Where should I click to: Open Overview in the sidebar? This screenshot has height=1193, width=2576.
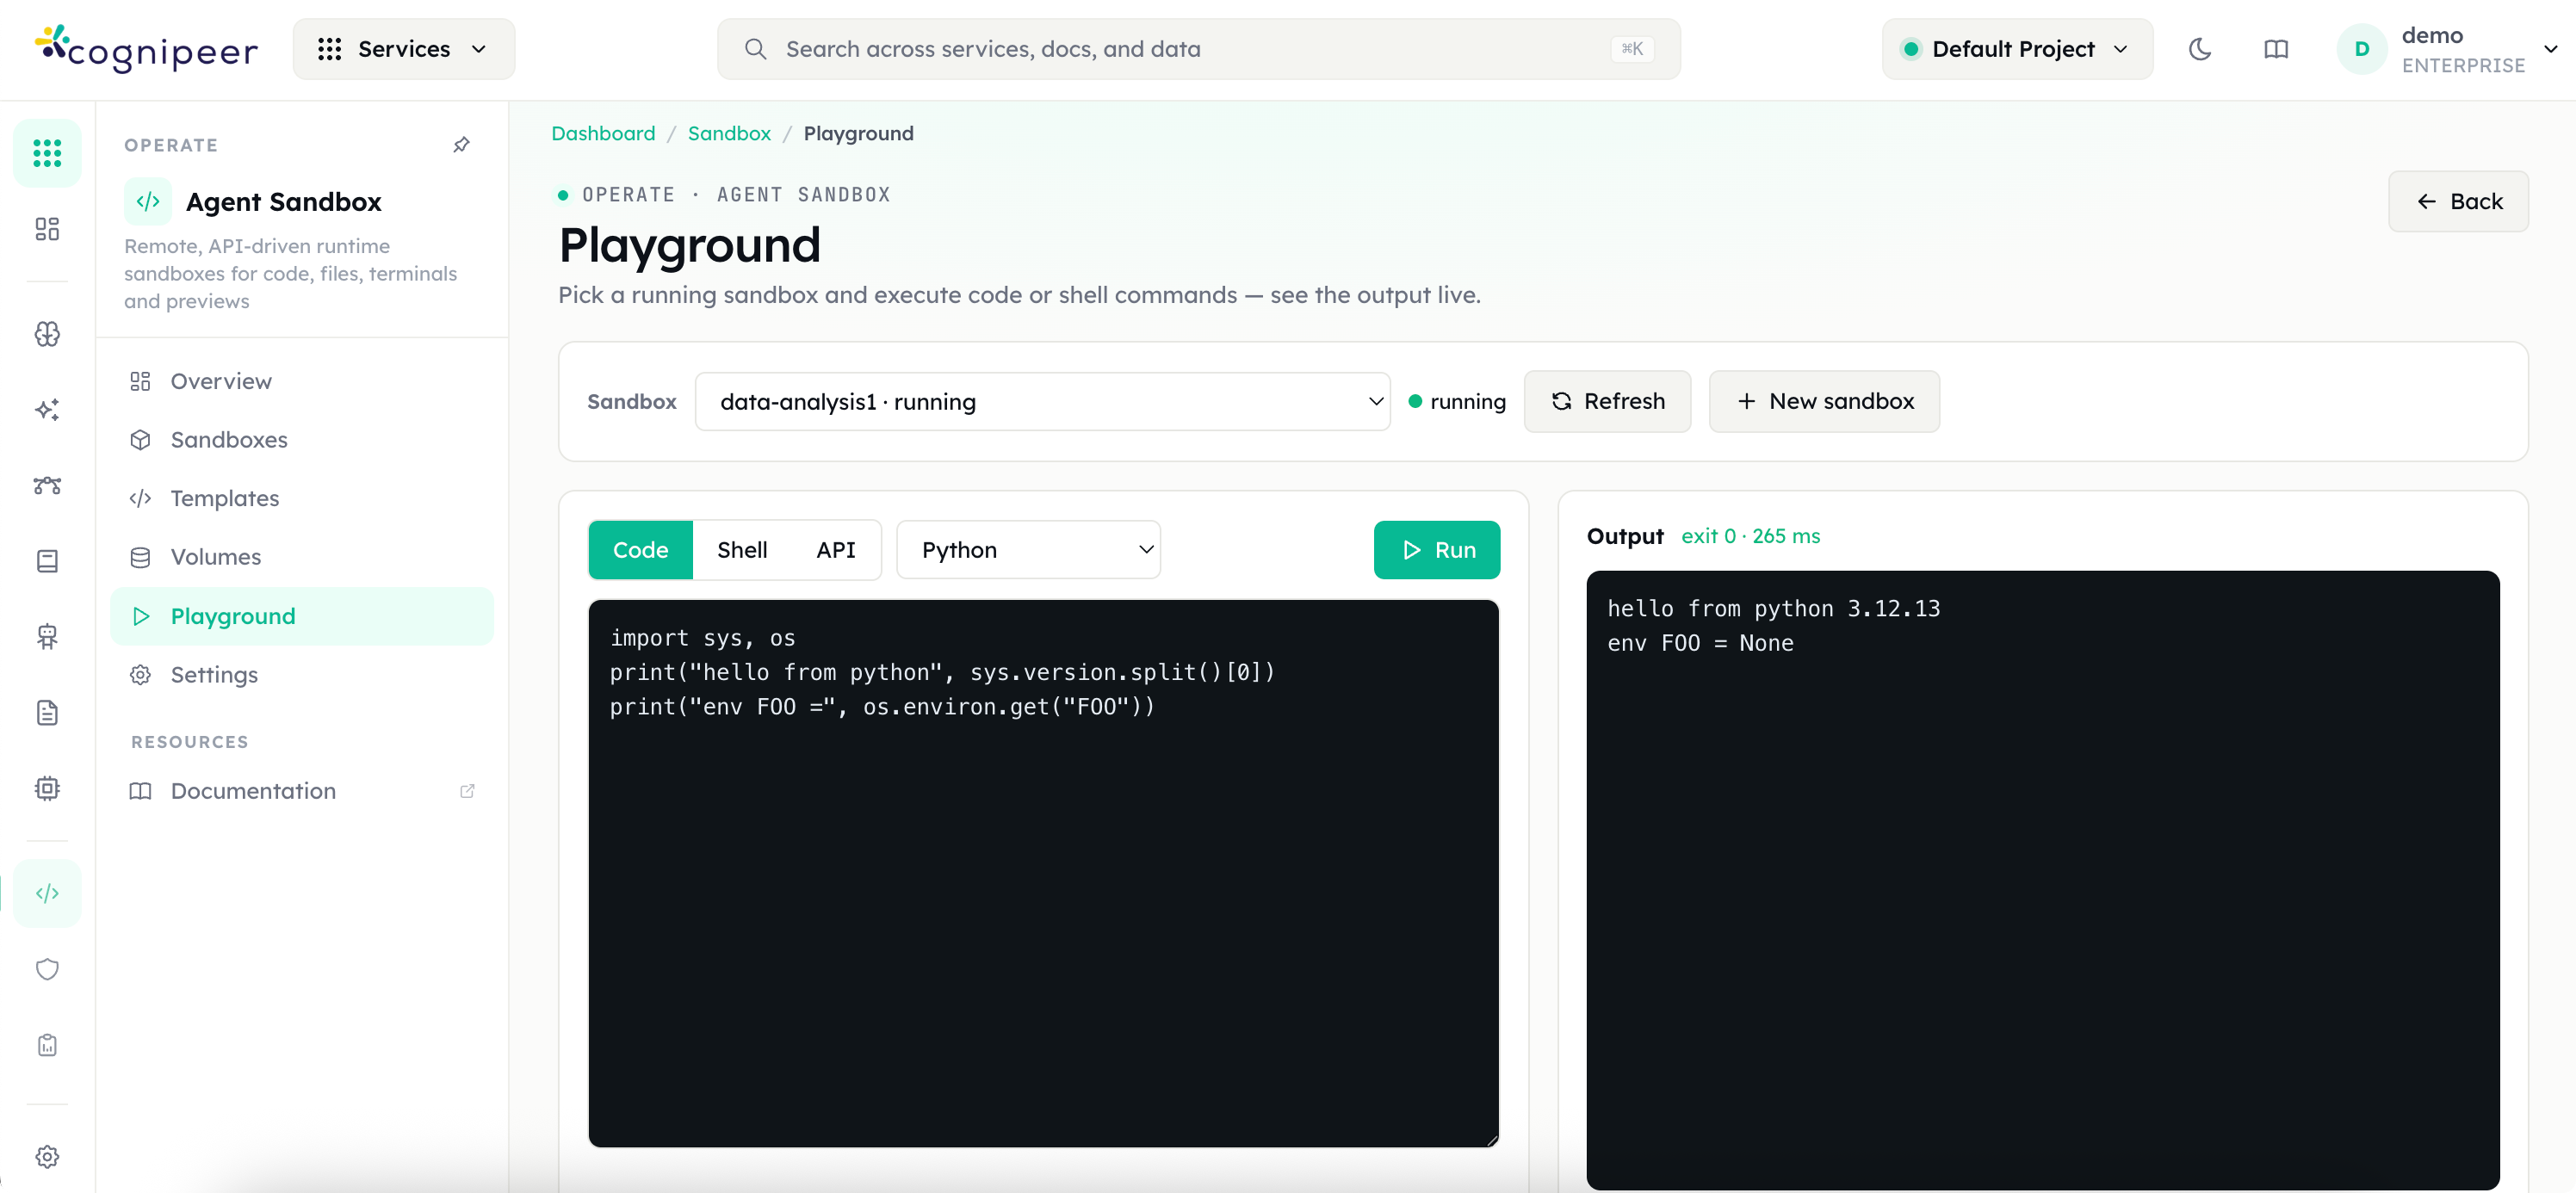click(302, 381)
